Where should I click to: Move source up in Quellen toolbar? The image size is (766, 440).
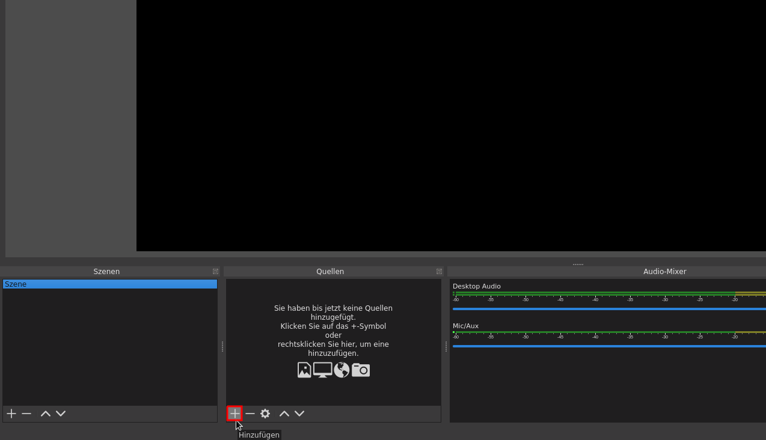284,414
